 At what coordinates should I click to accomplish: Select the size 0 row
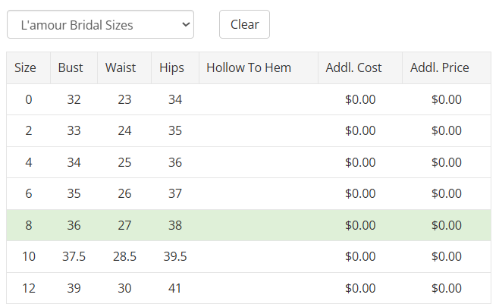click(x=249, y=99)
